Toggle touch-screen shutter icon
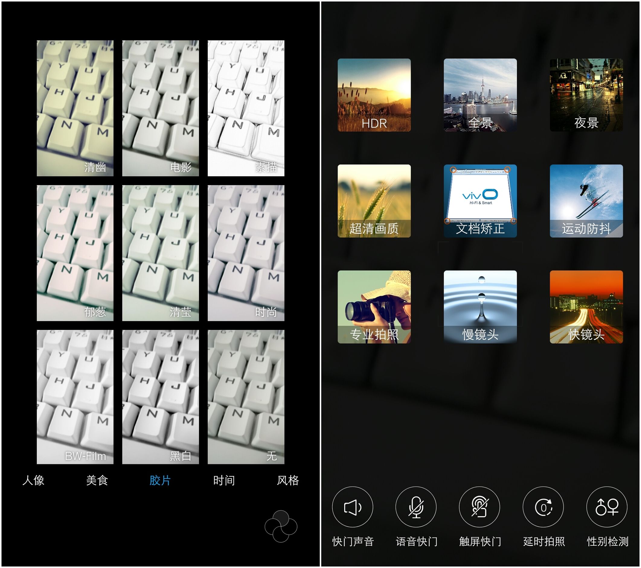The image size is (641, 568). (479, 507)
